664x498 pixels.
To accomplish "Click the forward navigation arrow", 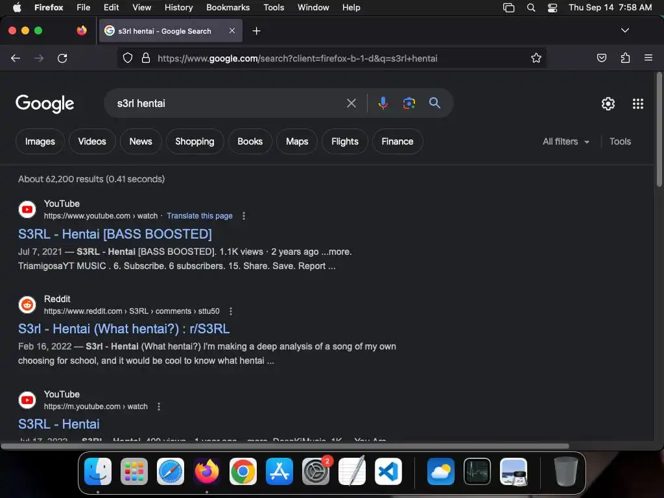I will pyautogui.click(x=39, y=58).
